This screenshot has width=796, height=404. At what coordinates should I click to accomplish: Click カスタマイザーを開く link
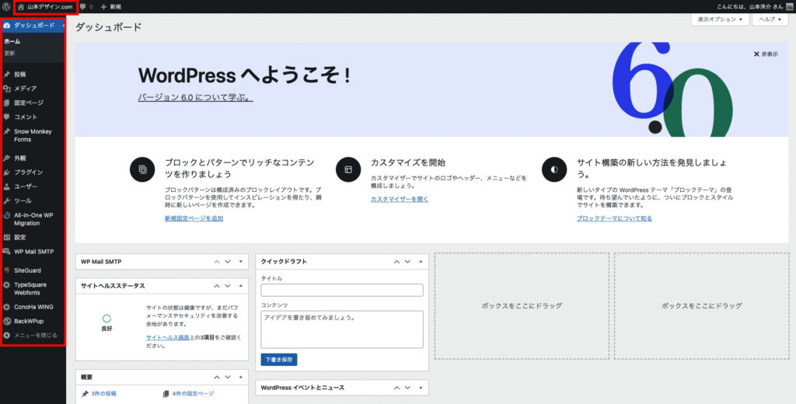(x=400, y=199)
